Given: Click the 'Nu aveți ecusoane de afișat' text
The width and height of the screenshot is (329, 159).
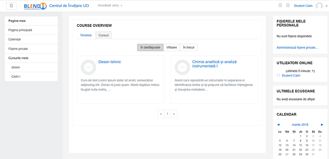Looking at the screenshot, I should [x=296, y=99].
